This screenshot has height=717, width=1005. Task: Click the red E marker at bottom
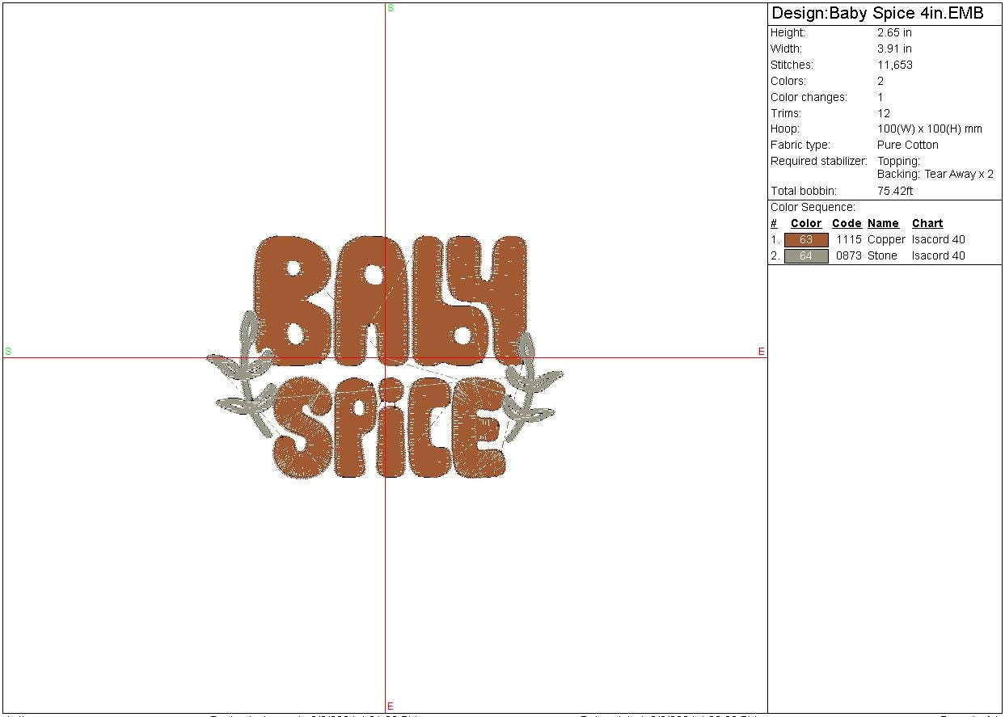coord(391,706)
